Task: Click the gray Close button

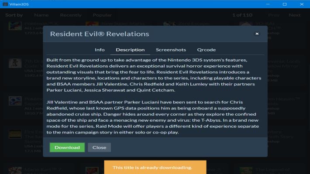Action: click(99, 147)
